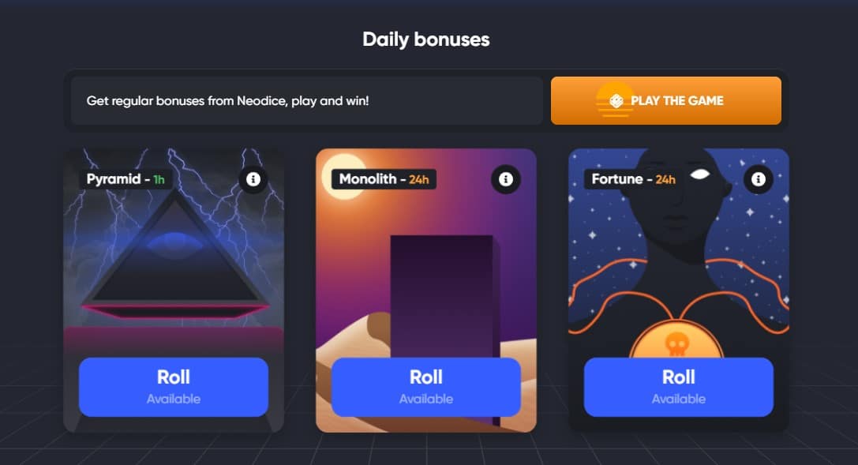Image resolution: width=858 pixels, height=465 pixels.
Task: Click the dice icon on Play button
Action: coord(616,101)
